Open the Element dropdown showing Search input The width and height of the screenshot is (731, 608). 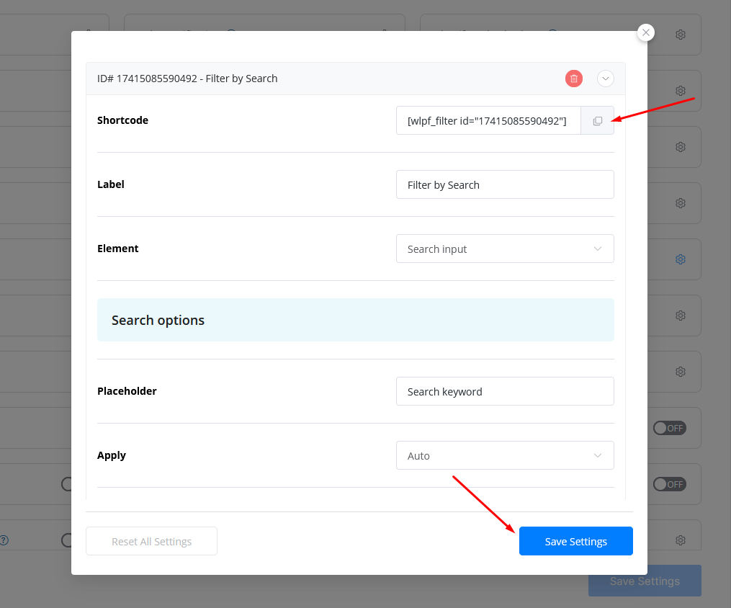[x=505, y=249]
